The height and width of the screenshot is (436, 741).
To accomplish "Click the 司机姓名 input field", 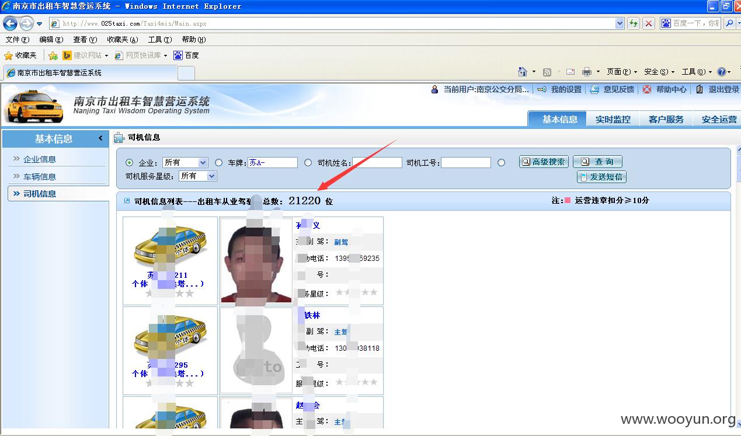I will (x=377, y=163).
